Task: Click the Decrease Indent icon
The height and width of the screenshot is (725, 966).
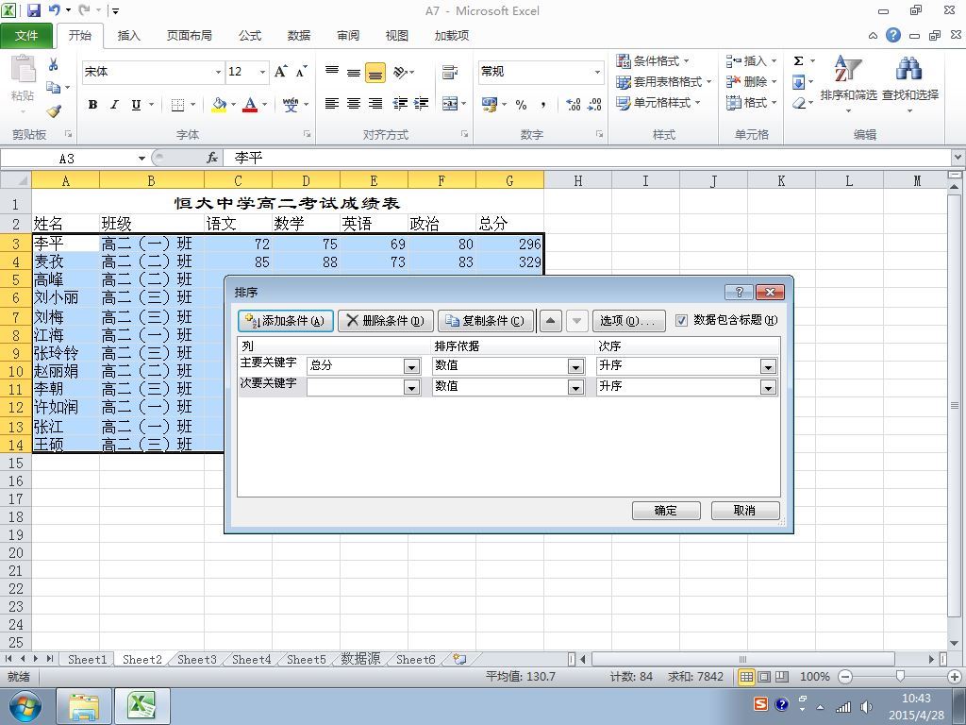Action: point(400,104)
